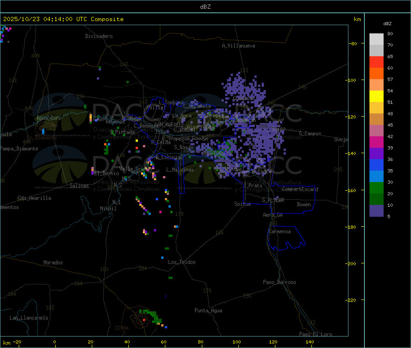This screenshot has height=348, width=411.
Task: Click the red 60-65 dBZ legend band
Action: (x=376, y=62)
